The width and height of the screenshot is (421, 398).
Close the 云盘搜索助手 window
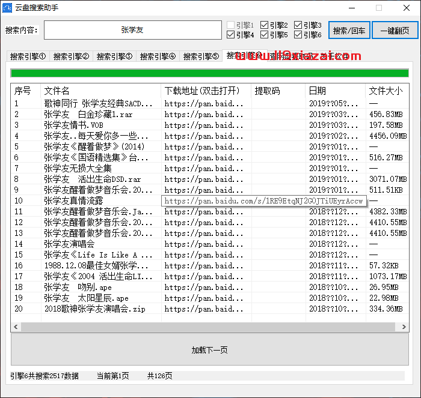pos(407,8)
